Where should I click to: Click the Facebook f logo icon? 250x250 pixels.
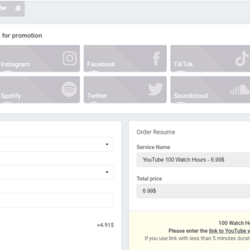156,59
